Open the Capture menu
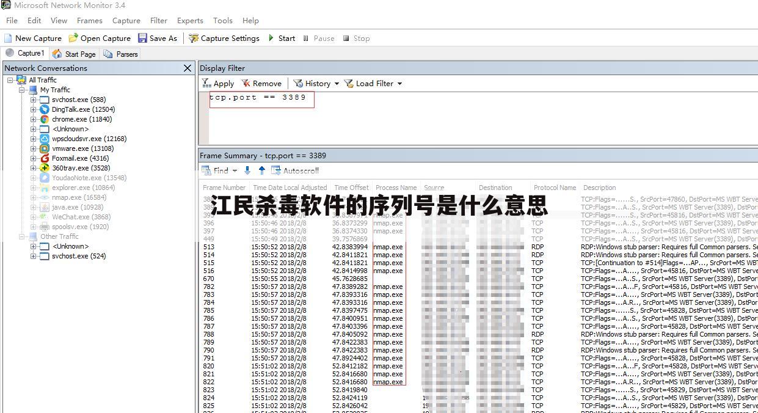This screenshot has height=413, width=758. [x=126, y=20]
